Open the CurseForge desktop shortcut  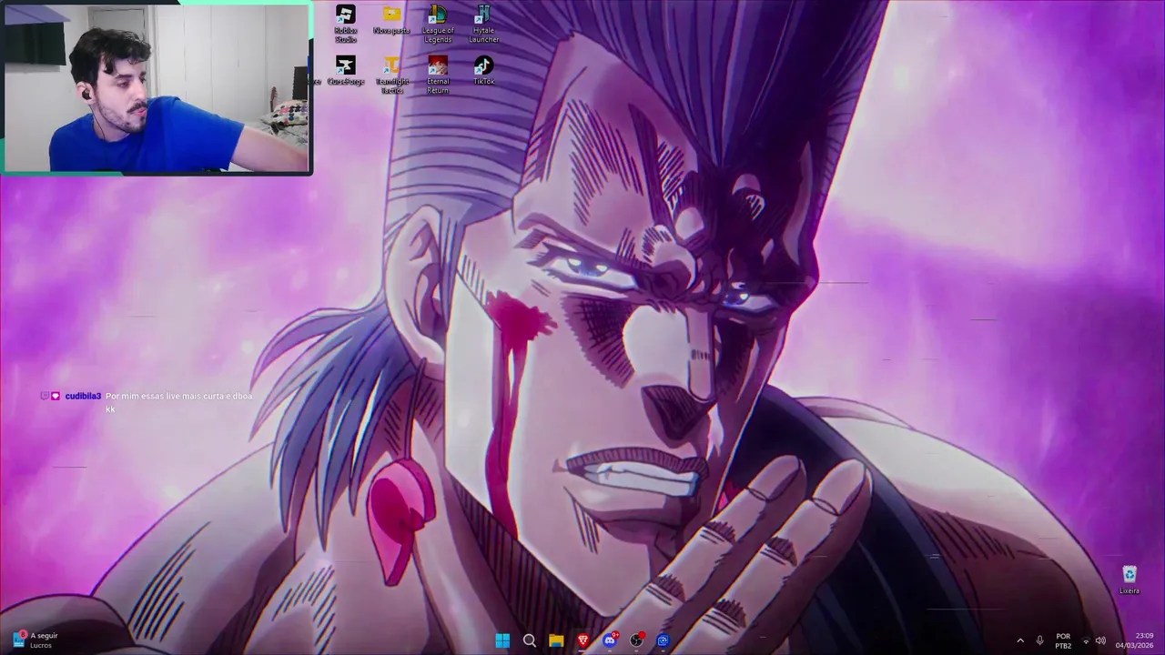click(x=346, y=70)
